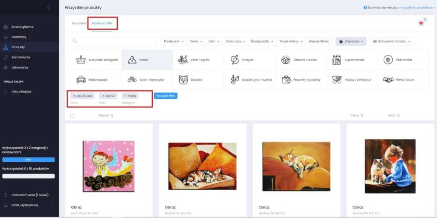Click the help question mark icon
437x218 pixels.
[365, 8]
